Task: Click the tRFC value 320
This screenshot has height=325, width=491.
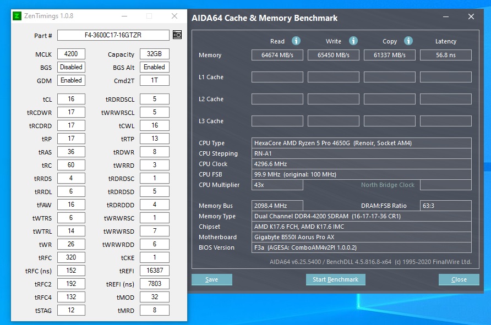Action: [x=71, y=257]
